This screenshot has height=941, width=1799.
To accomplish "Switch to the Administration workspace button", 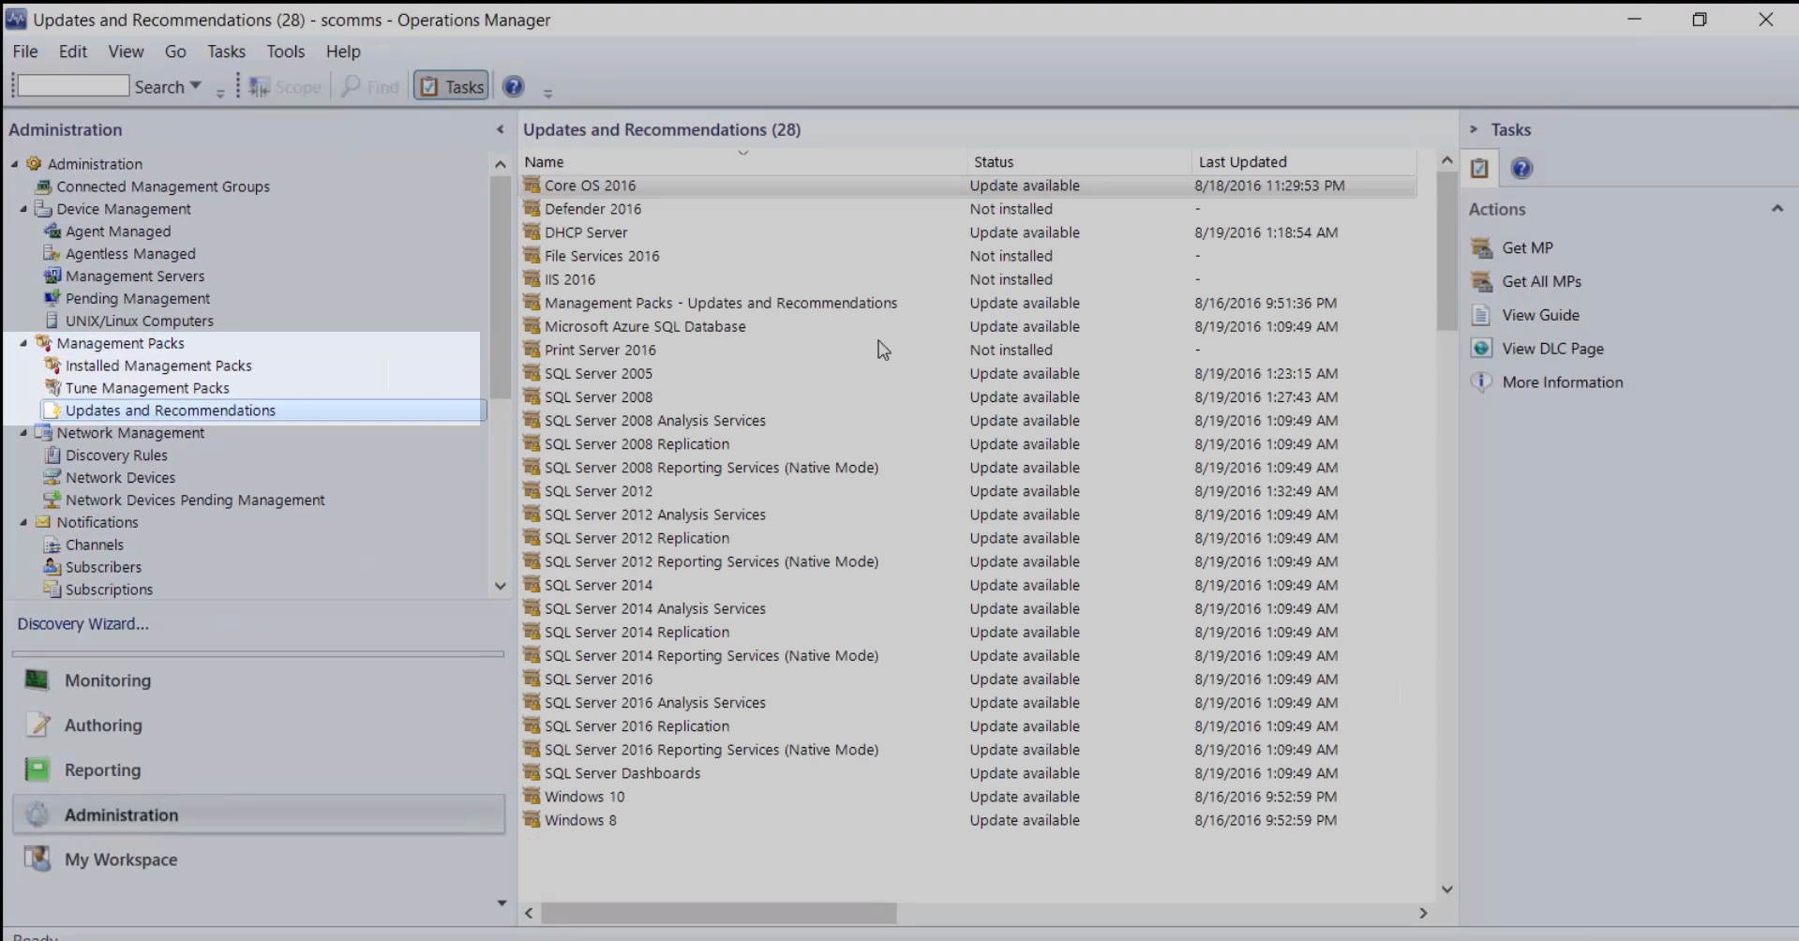I will [259, 814].
